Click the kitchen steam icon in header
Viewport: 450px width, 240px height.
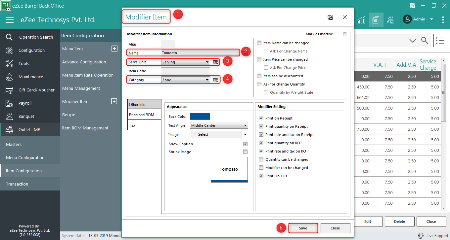pyautogui.click(x=390, y=20)
